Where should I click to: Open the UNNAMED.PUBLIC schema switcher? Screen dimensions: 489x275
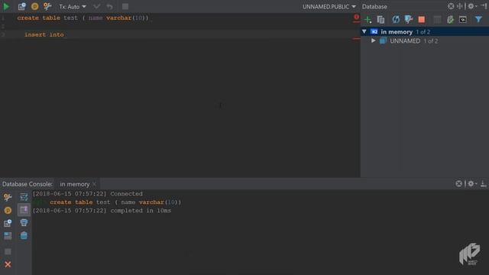click(329, 7)
